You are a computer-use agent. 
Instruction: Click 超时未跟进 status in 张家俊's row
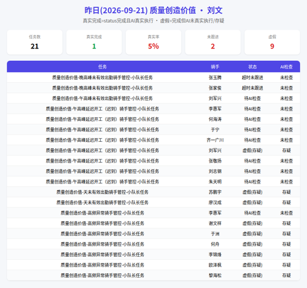click(x=252, y=88)
